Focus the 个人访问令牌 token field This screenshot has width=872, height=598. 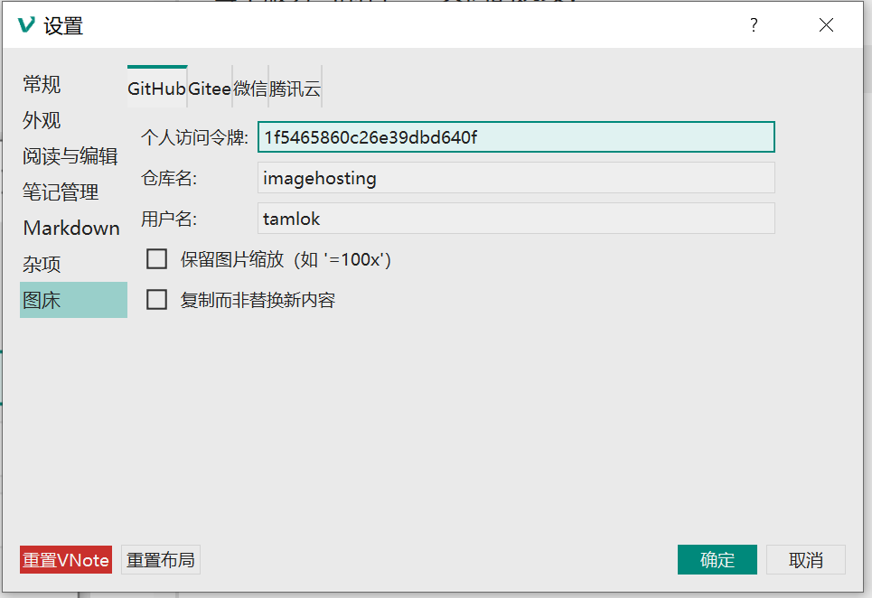[516, 136]
